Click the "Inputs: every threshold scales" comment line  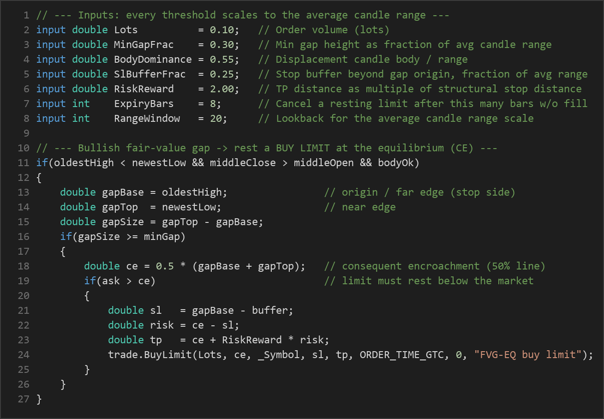pyautogui.click(x=243, y=15)
